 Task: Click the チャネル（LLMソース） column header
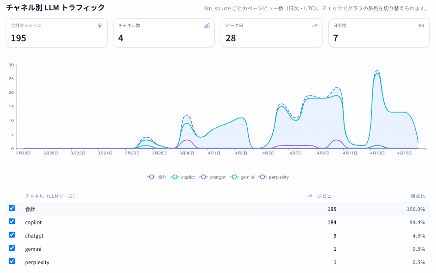pyautogui.click(x=50, y=196)
